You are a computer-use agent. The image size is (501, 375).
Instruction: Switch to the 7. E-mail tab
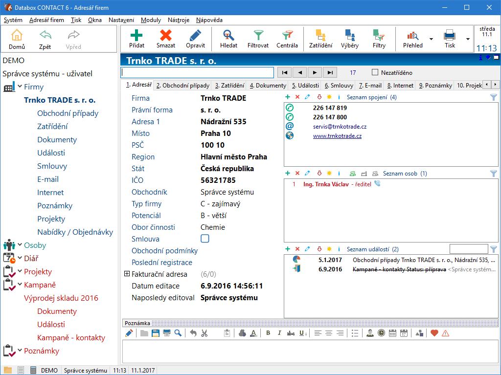370,85
